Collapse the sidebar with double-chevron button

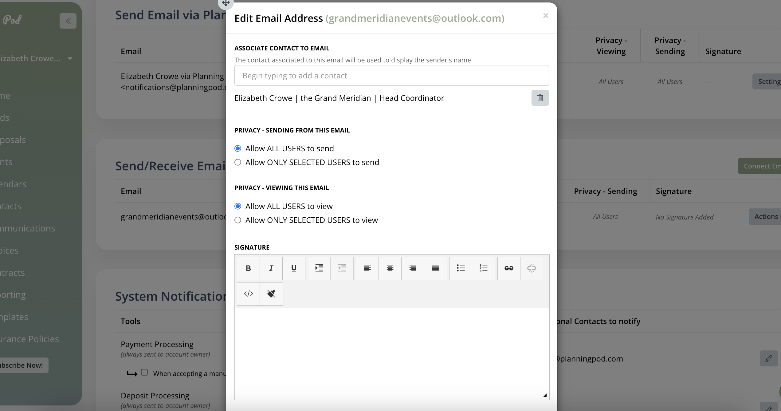(x=68, y=21)
